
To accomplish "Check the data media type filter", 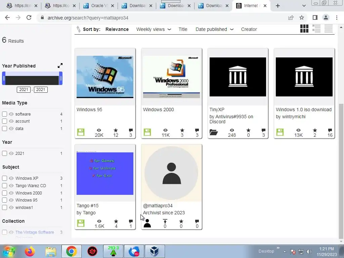I will click(x=4, y=129).
